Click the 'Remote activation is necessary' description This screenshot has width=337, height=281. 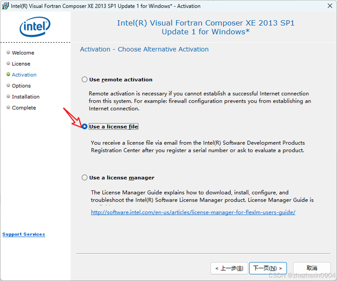200,101
